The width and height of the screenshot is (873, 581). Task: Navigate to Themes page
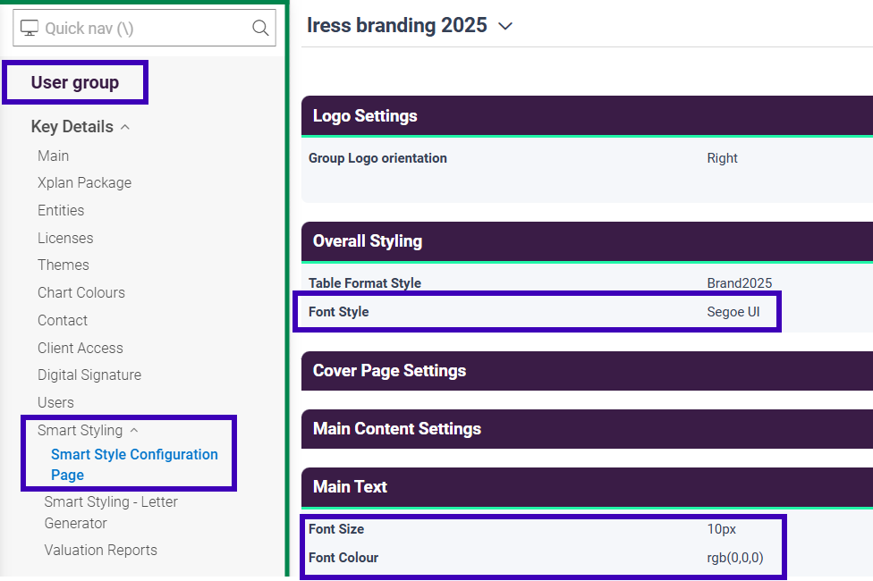[x=64, y=265]
